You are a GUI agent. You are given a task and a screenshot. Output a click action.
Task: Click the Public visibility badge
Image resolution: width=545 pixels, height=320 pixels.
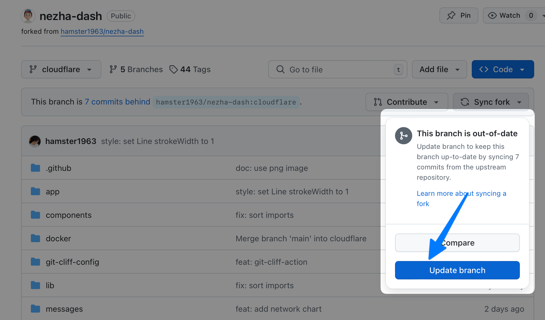pos(121,16)
